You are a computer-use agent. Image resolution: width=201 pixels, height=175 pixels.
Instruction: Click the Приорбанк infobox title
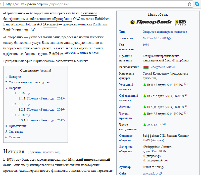(158, 15)
